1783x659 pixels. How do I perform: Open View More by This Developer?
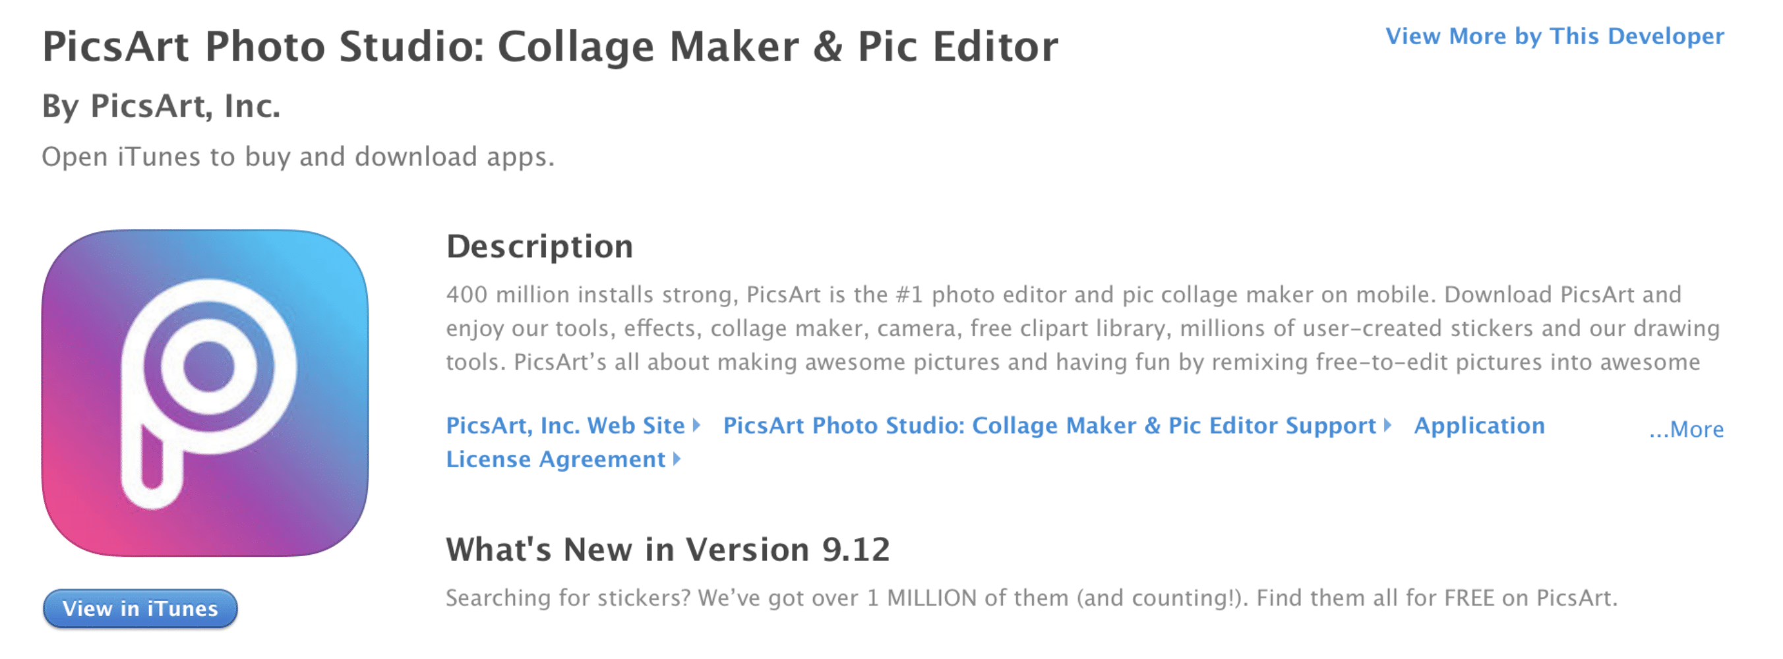1555,36
